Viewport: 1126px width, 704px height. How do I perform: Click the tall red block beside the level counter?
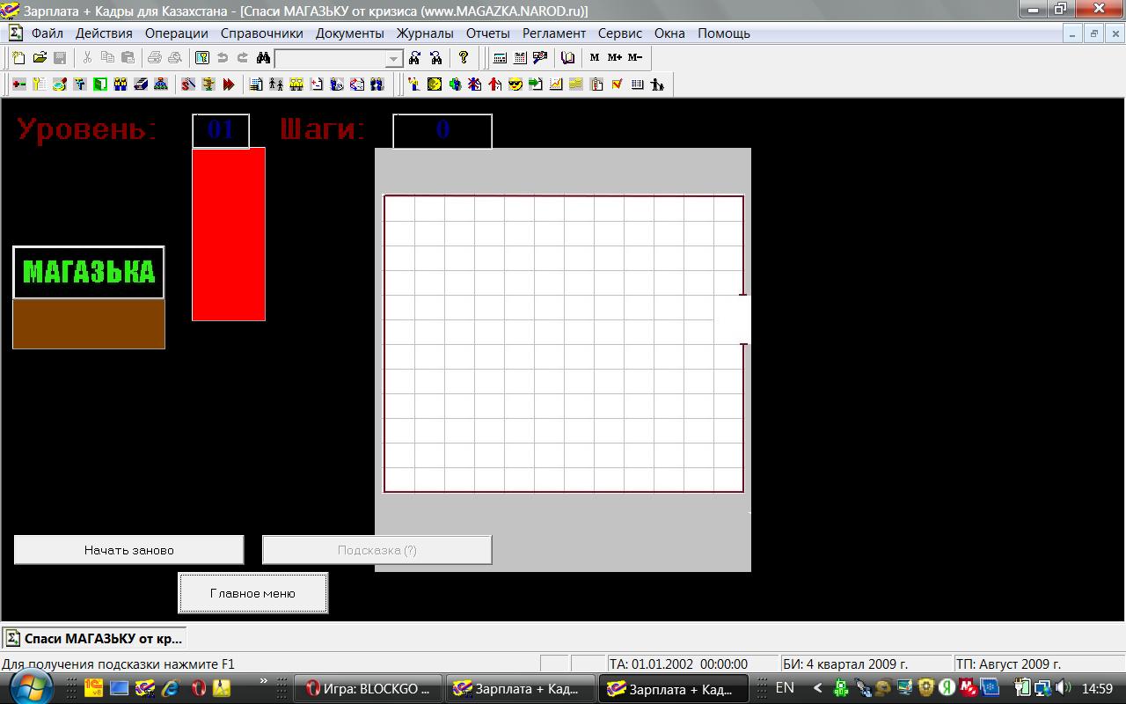pos(229,234)
